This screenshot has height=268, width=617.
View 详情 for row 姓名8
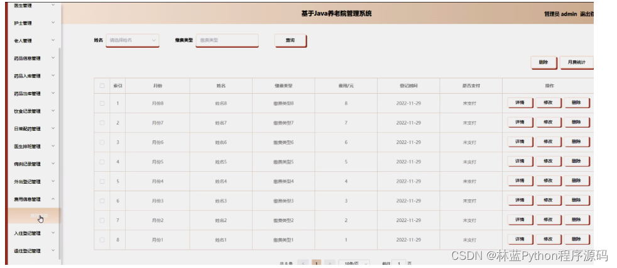point(520,103)
